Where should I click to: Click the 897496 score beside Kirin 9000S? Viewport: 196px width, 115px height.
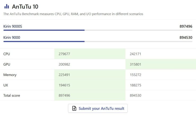[x=186, y=26]
